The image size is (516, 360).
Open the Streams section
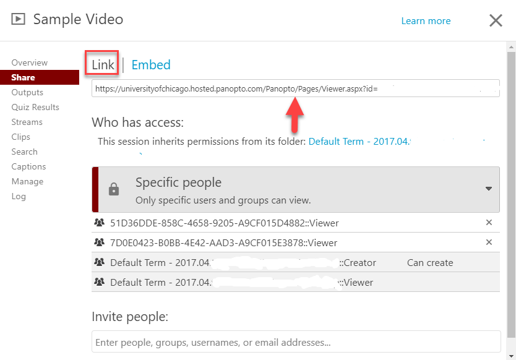[x=27, y=122]
